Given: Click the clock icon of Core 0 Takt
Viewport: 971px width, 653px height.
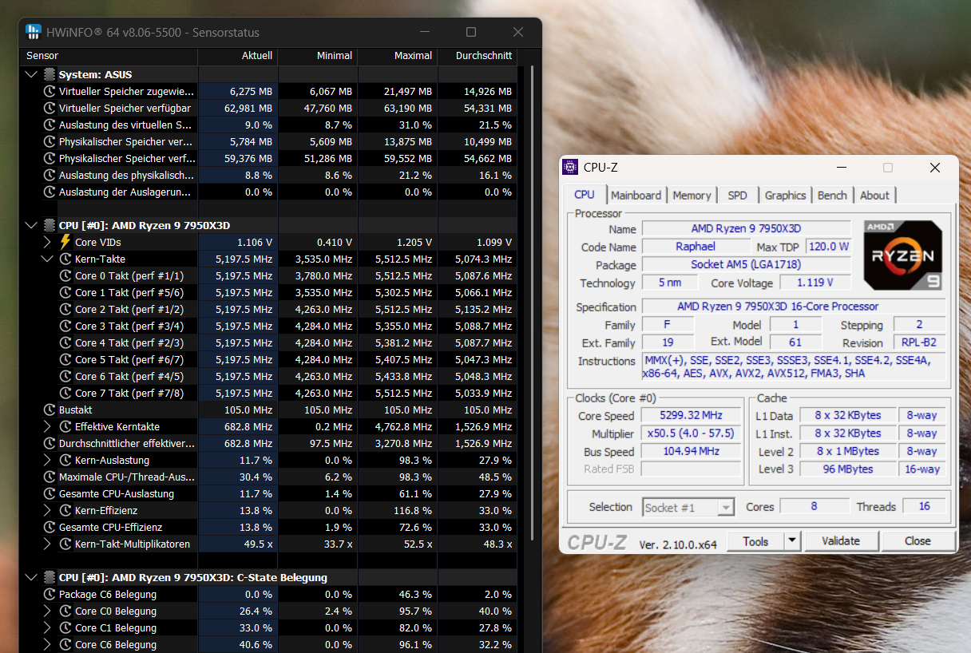Looking at the screenshot, I should pyautogui.click(x=66, y=275).
